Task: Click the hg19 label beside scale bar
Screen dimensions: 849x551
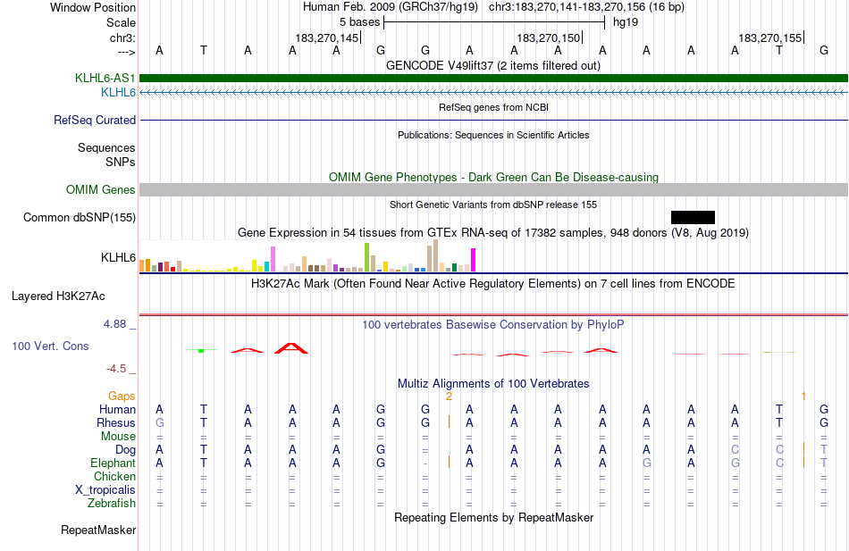Action: tap(626, 22)
